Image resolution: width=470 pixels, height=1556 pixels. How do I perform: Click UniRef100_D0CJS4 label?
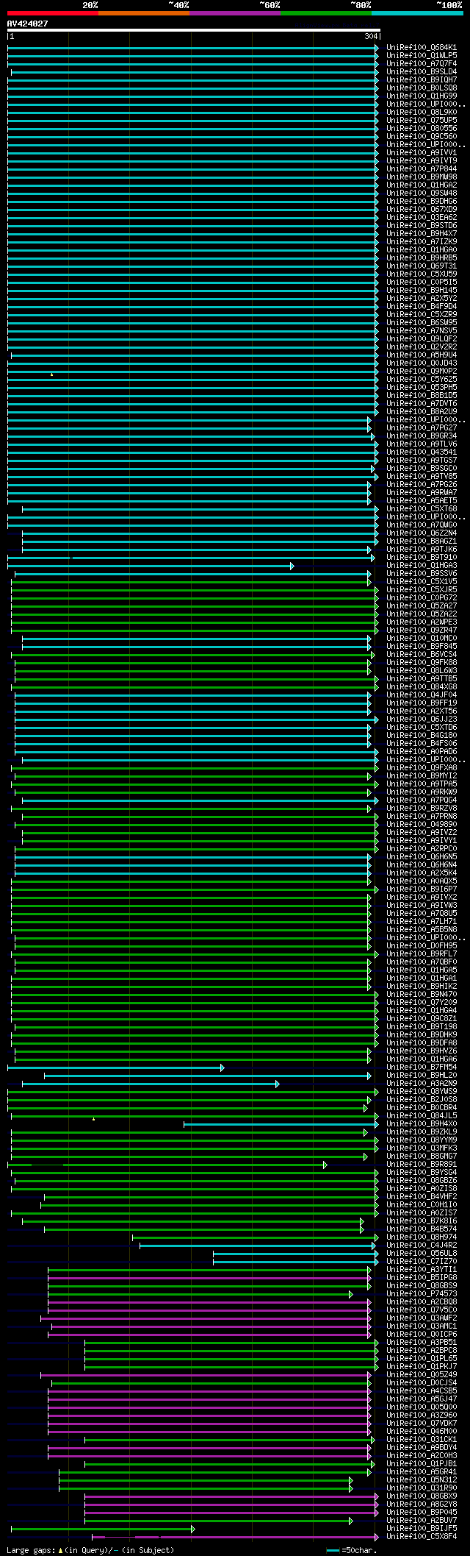422,1382
